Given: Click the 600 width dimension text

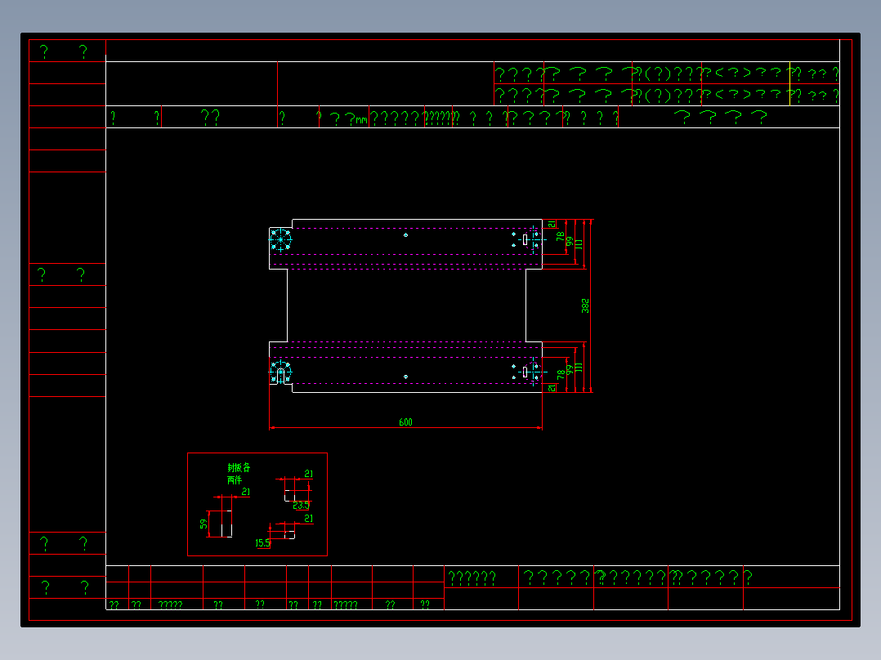Looking at the screenshot, I should (405, 421).
